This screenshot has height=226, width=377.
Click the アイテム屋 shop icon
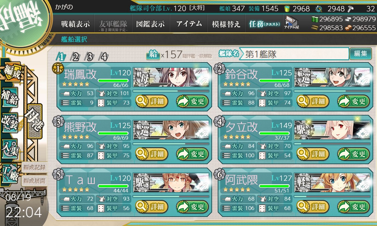pos(291,23)
